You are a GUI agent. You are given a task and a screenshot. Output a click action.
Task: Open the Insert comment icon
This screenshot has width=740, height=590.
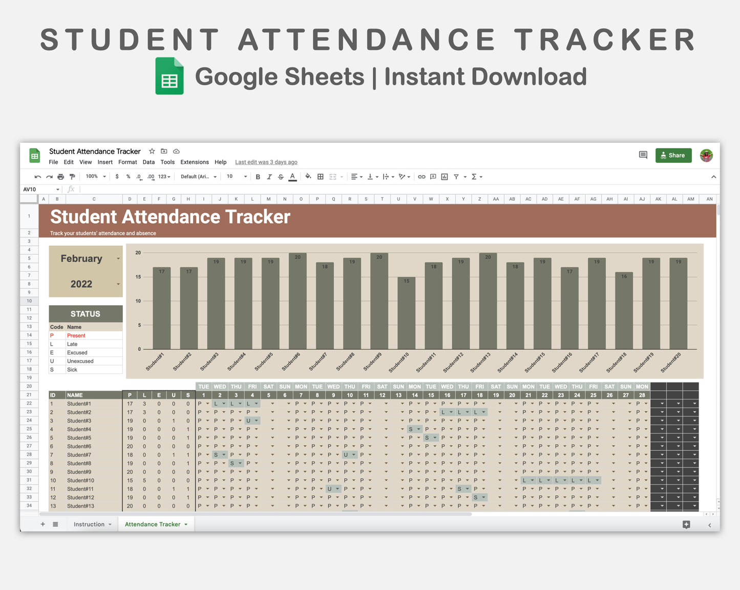click(x=433, y=176)
